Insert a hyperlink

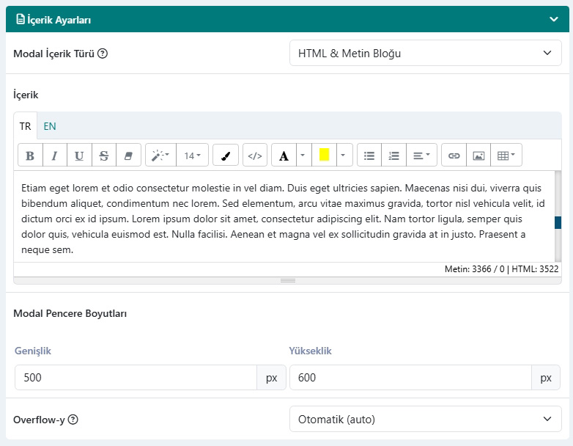click(454, 156)
